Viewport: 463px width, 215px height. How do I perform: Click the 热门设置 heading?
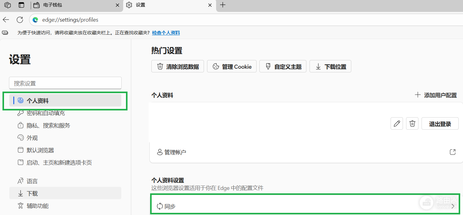pyautogui.click(x=167, y=50)
